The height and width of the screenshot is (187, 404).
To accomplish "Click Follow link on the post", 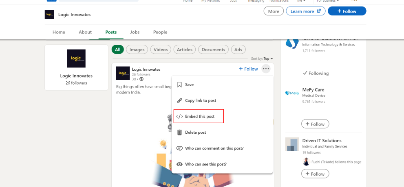I will pyautogui.click(x=248, y=69).
